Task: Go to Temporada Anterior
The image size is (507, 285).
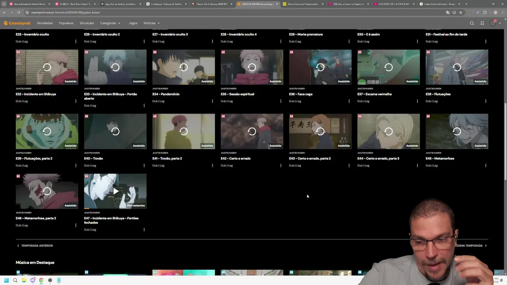Action: [35, 245]
